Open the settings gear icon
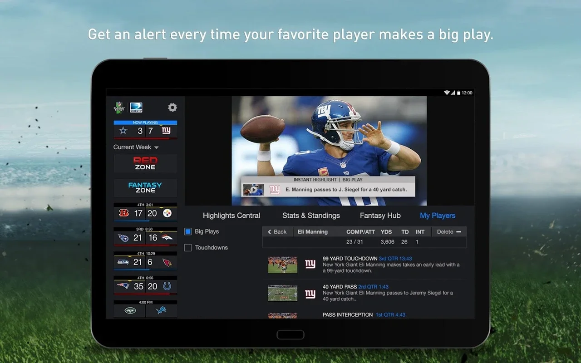The height and width of the screenshot is (363, 581). tap(172, 108)
